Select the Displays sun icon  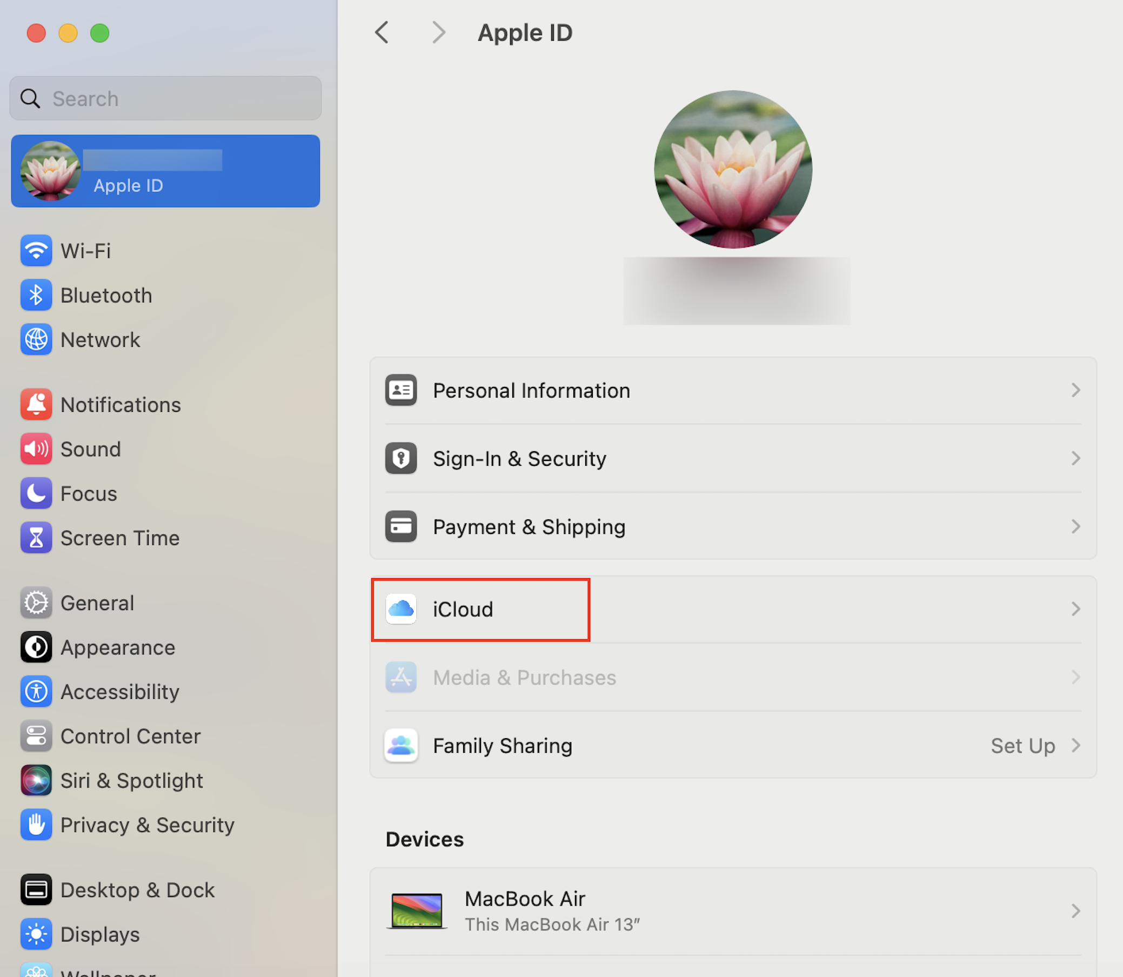click(x=36, y=934)
